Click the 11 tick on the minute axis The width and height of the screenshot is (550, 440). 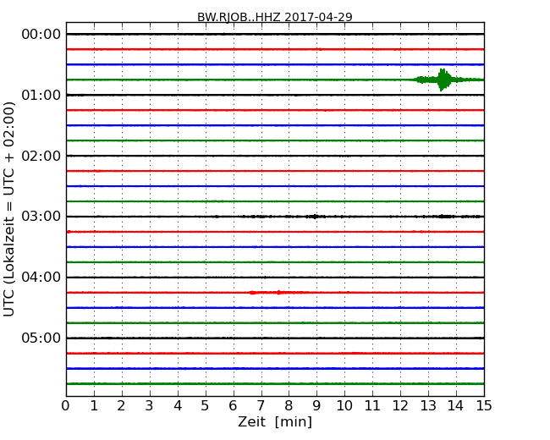click(x=372, y=406)
